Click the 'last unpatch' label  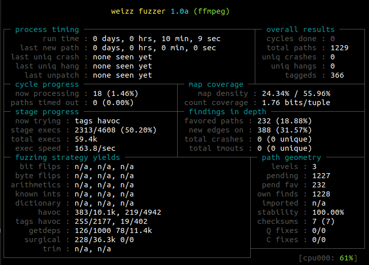(x=52, y=75)
